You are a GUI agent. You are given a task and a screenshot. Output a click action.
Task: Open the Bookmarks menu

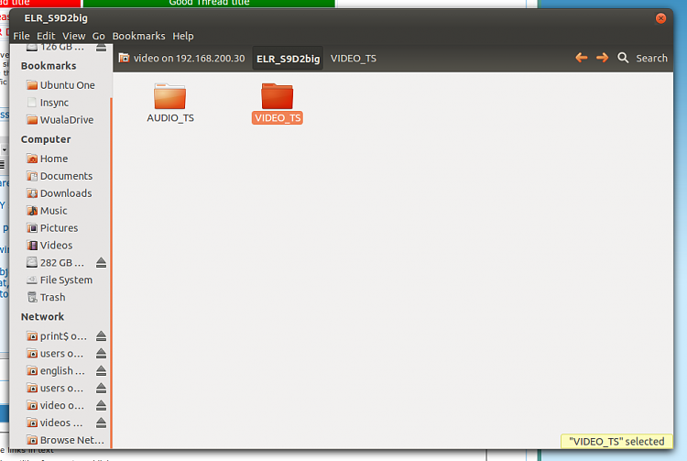(x=139, y=36)
